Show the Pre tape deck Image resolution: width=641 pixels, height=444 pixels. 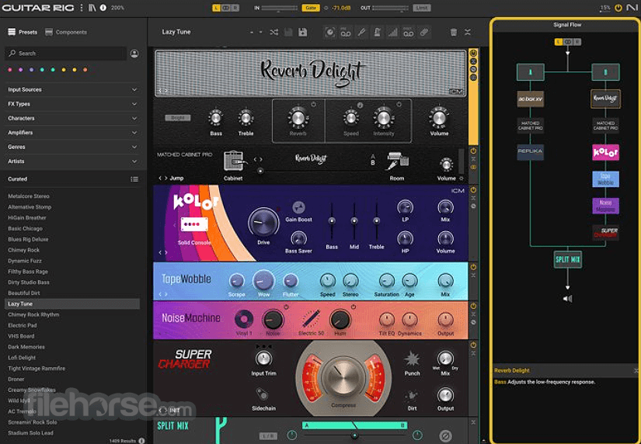[x=346, y=33]
